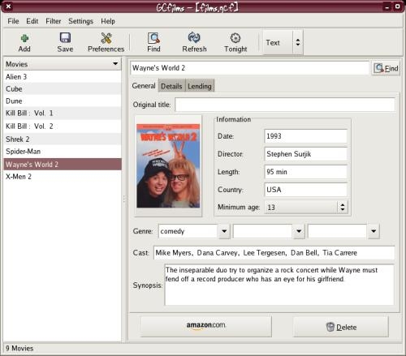This screenshot has width=406, height=356.
Task: Open the third Genre dropdown arrow
Action: tap(374, 231)
